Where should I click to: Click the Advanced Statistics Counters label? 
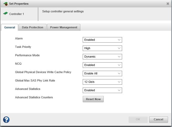pyautogui.click(x=34, y=97)
